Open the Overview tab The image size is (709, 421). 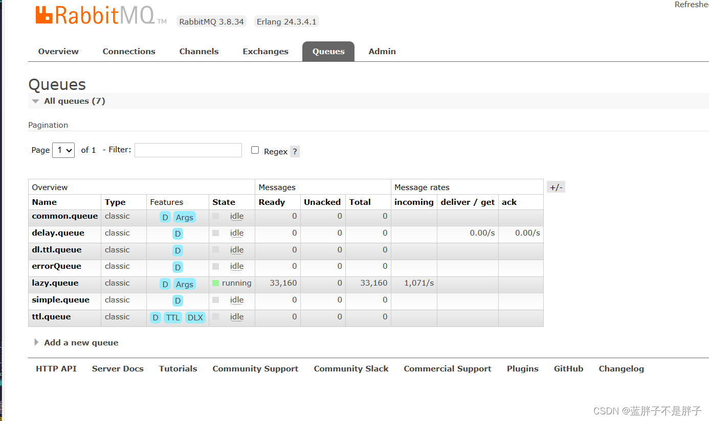tap(58, 51)
